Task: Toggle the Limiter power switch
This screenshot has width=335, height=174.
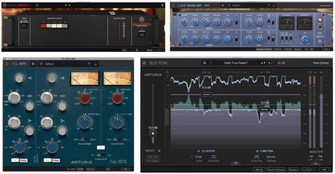Action: [258, 150]
